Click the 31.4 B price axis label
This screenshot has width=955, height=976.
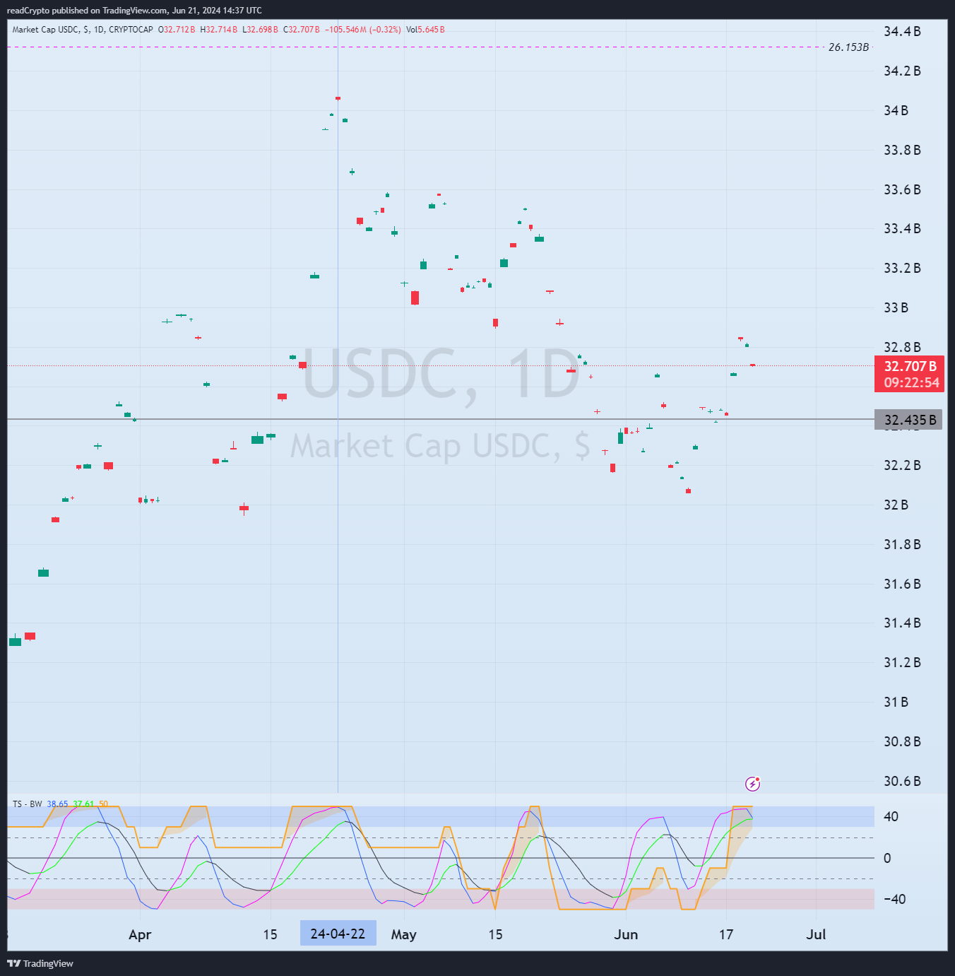coord(902,623)
